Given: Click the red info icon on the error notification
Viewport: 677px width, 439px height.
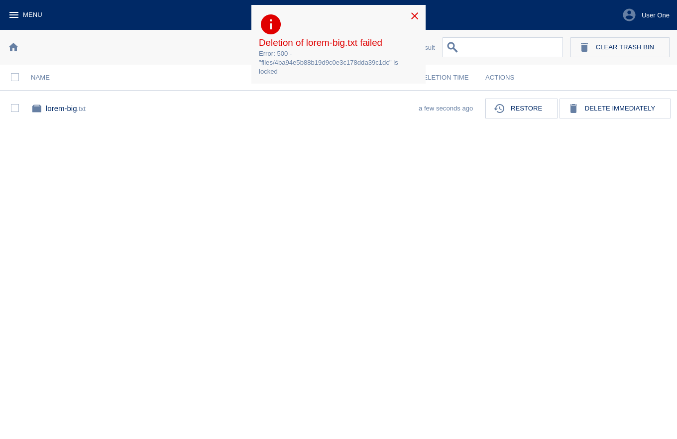Looking at the screenshot, I should 271,24.
